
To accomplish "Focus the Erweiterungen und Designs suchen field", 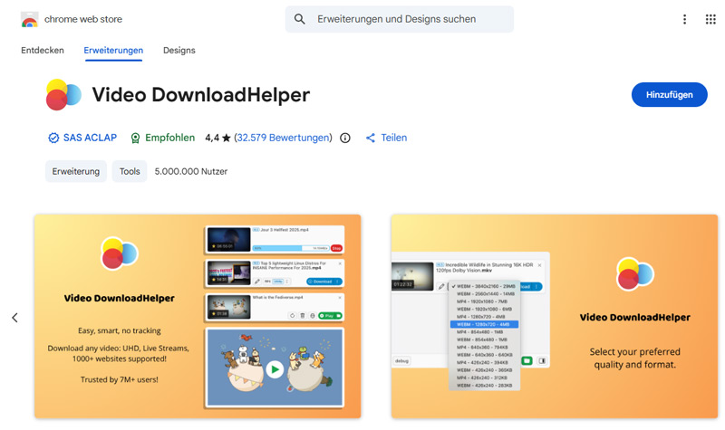I will tap(400, 19).
